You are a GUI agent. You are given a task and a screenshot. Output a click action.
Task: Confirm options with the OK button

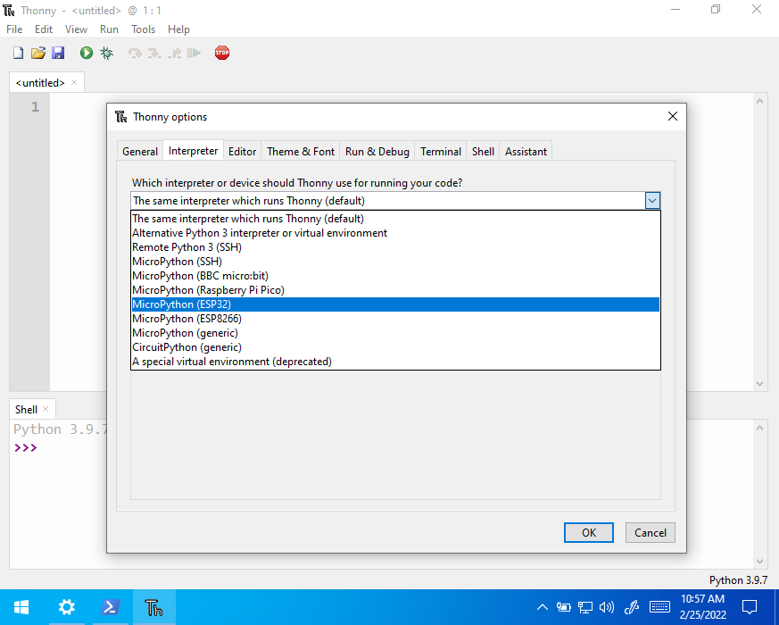point(589,532)
